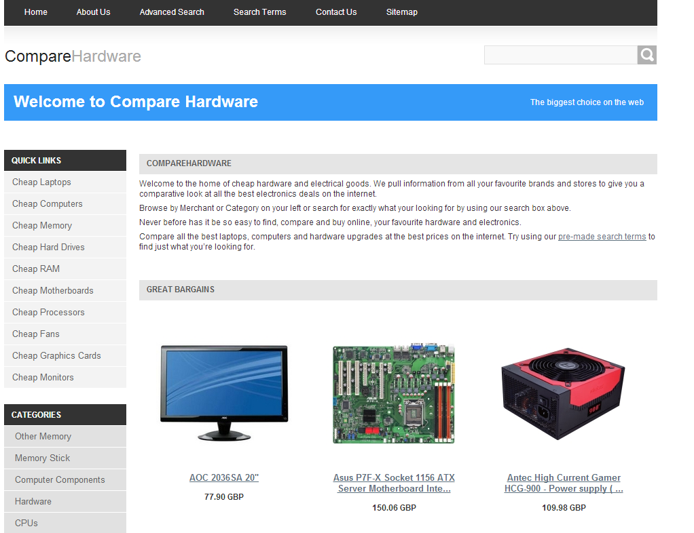Image resolution: width=694 pixels, height=533 pixels.
Task: Open the Hardware category
Action: click(65, 501)
